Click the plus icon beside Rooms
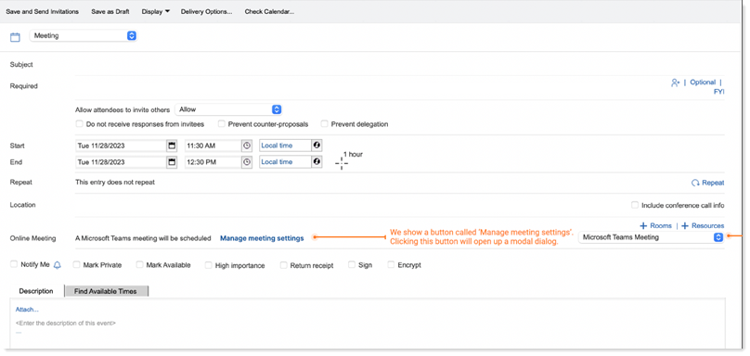Image resolution: width=750 pixels, height=356 pixels. click(x=643, y=225)
